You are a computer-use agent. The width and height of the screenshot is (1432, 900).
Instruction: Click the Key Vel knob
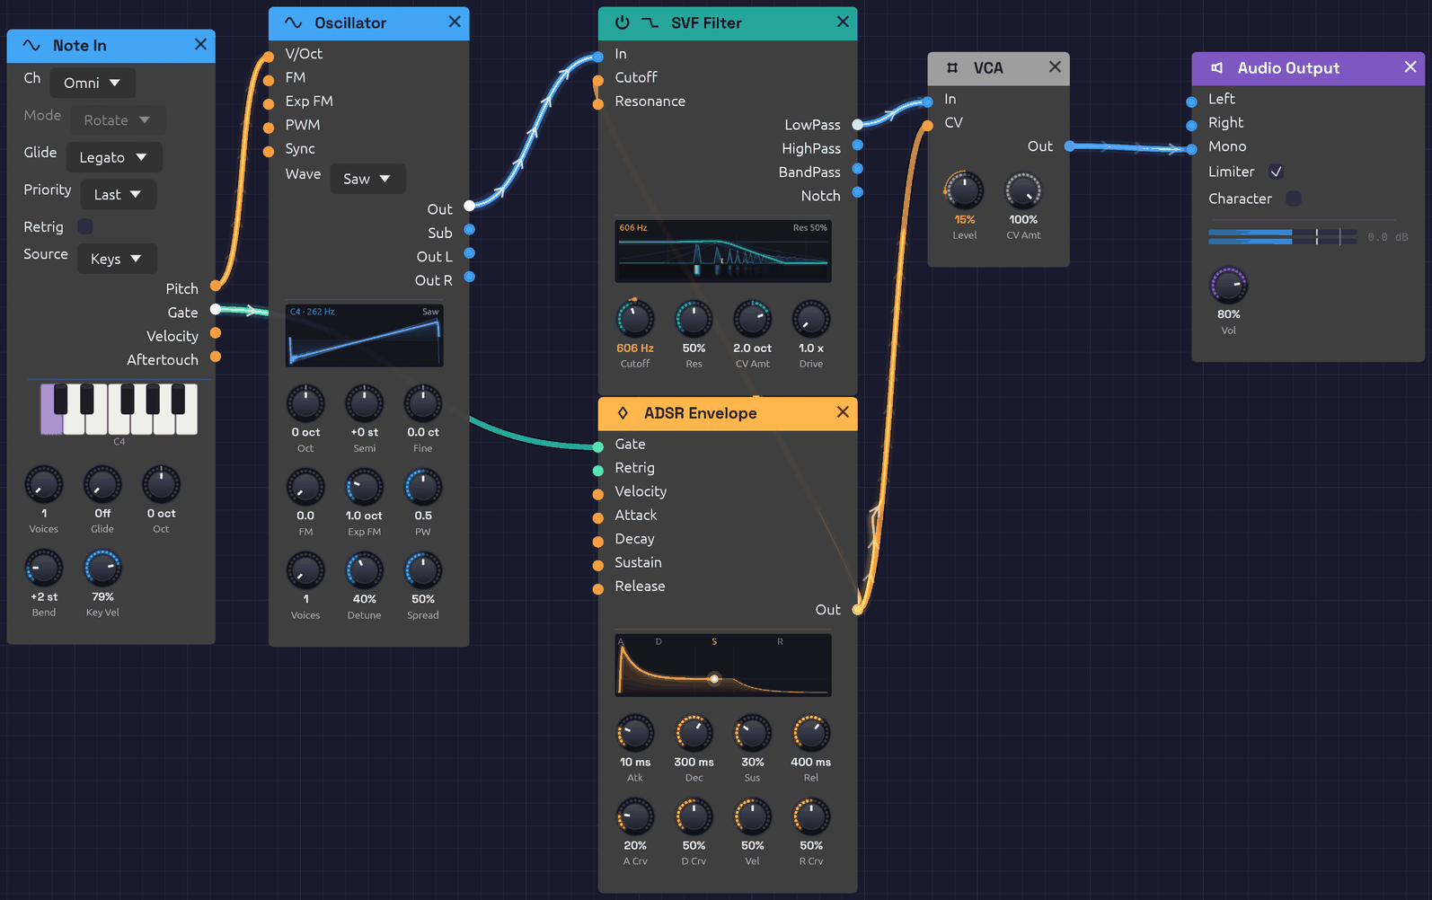click(102, 568)
